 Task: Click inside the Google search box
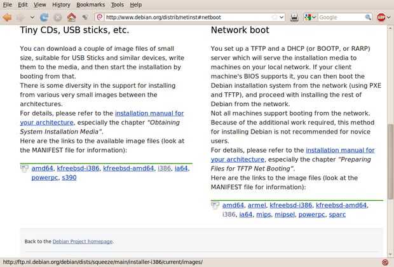click(x=341, y=17)
